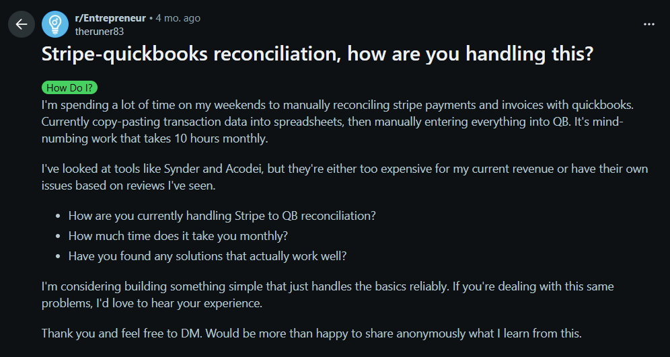
Task: Open the three-dot post options menu
Action: 648,24
